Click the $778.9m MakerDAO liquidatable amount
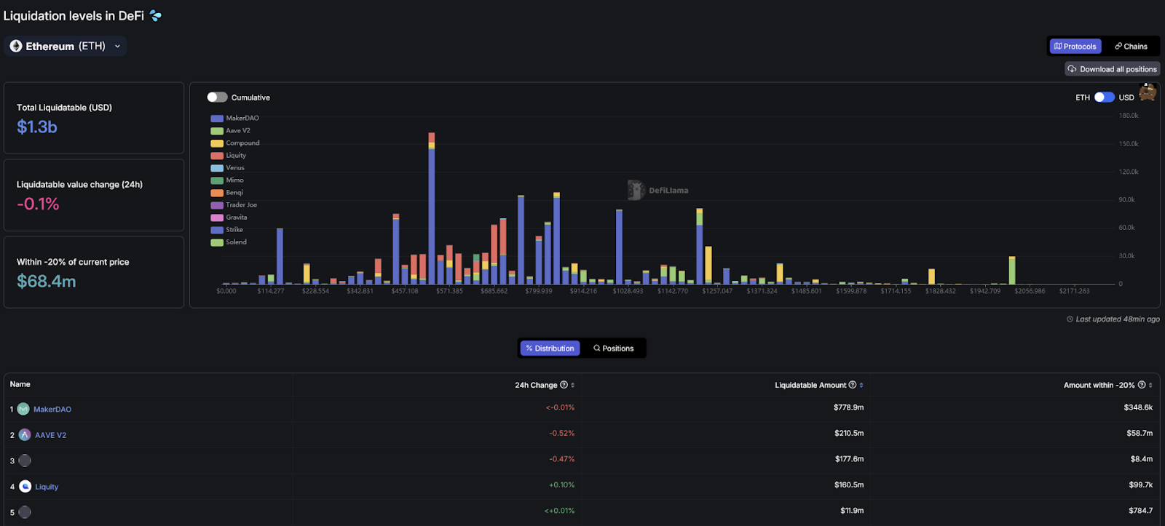The height and width of the screenshot is (526, 1165). click(x=848, y=407)
